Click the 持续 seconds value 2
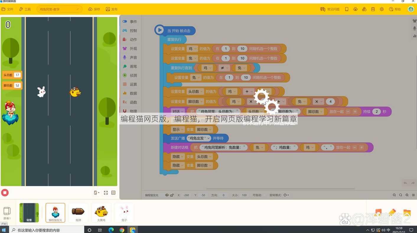Viewport: 417px width, 233px height. click(x=377, y=111)
